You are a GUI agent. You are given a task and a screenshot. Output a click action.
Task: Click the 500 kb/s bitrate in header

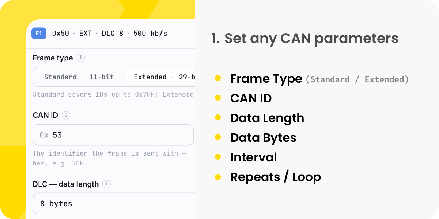[150, 34]
